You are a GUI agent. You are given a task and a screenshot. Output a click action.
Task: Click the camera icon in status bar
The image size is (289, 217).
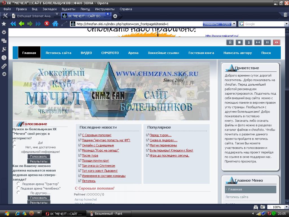click(263, 207)
